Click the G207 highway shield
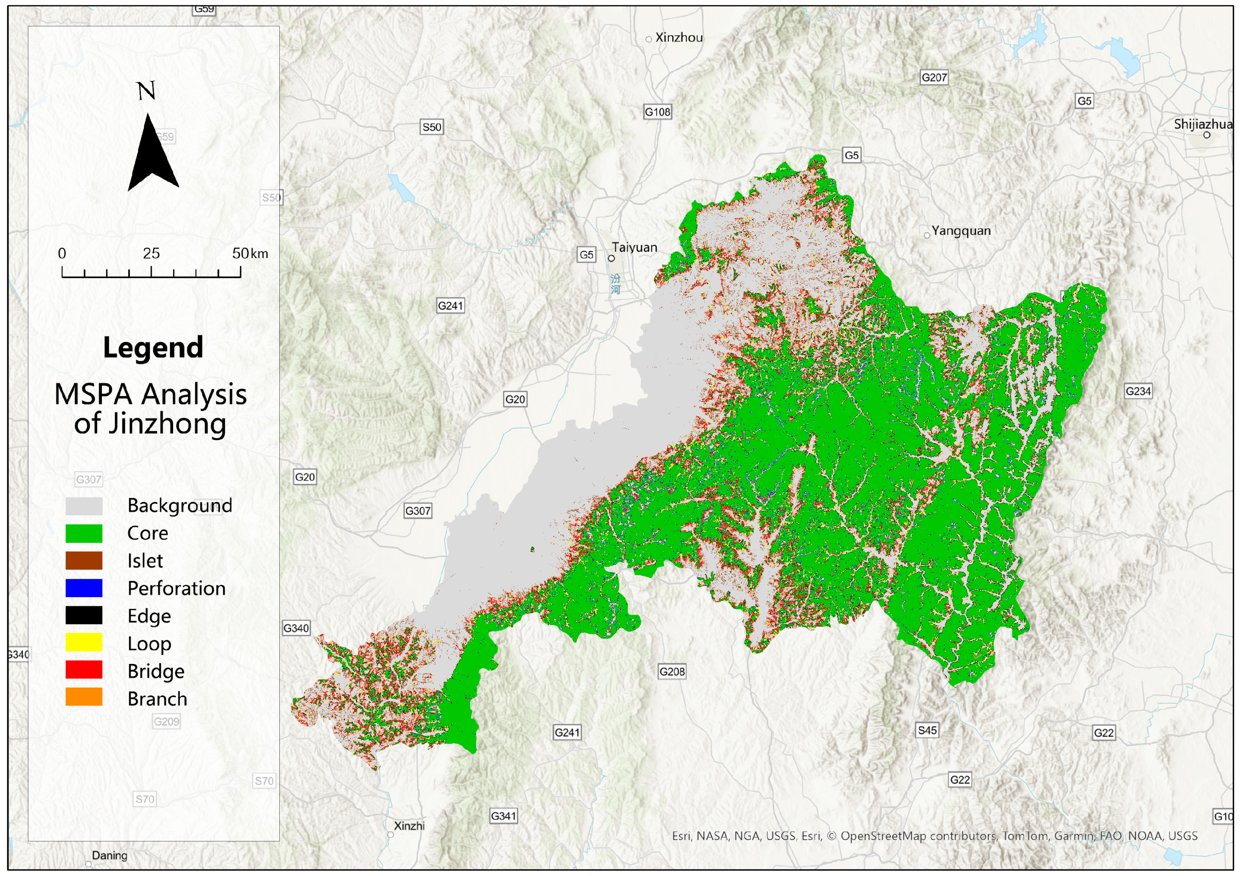 click(934, 77)
